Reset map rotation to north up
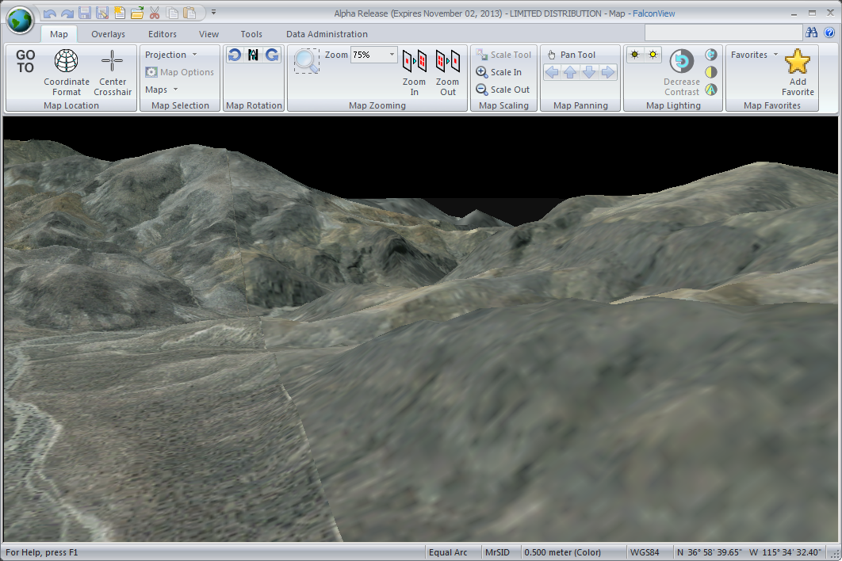842x561 pixels. 253,54
